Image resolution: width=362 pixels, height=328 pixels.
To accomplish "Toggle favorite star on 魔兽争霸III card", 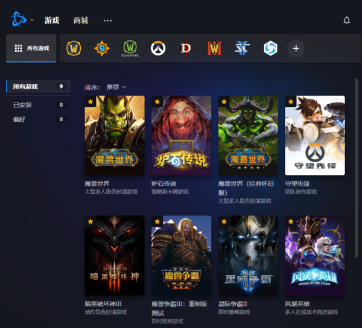I will pos(157,221).
